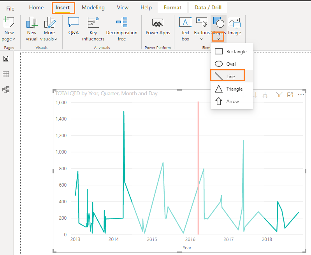
Task: Switch to the Home ribbon tab
Action: pyautogui.click(x=36, y=7)
